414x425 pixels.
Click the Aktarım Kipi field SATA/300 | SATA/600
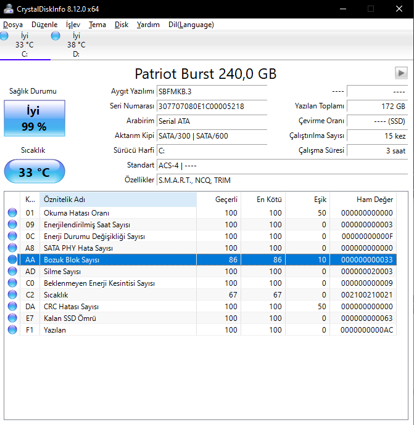(x=212, y=136)
